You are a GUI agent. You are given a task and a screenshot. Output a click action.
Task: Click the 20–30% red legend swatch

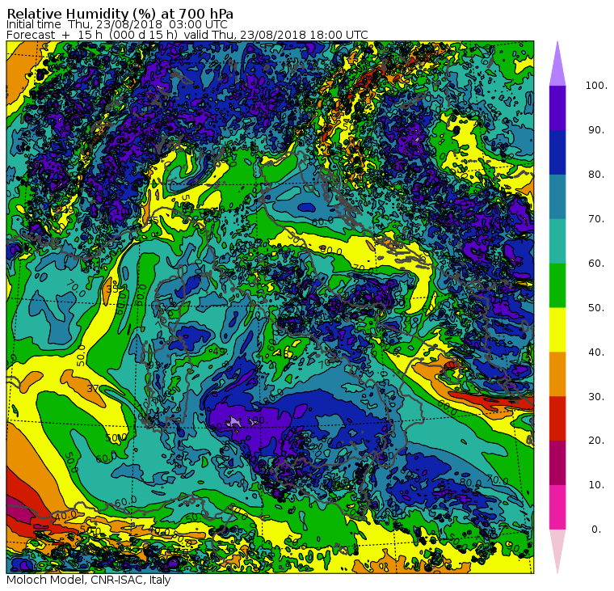point(557,419)
